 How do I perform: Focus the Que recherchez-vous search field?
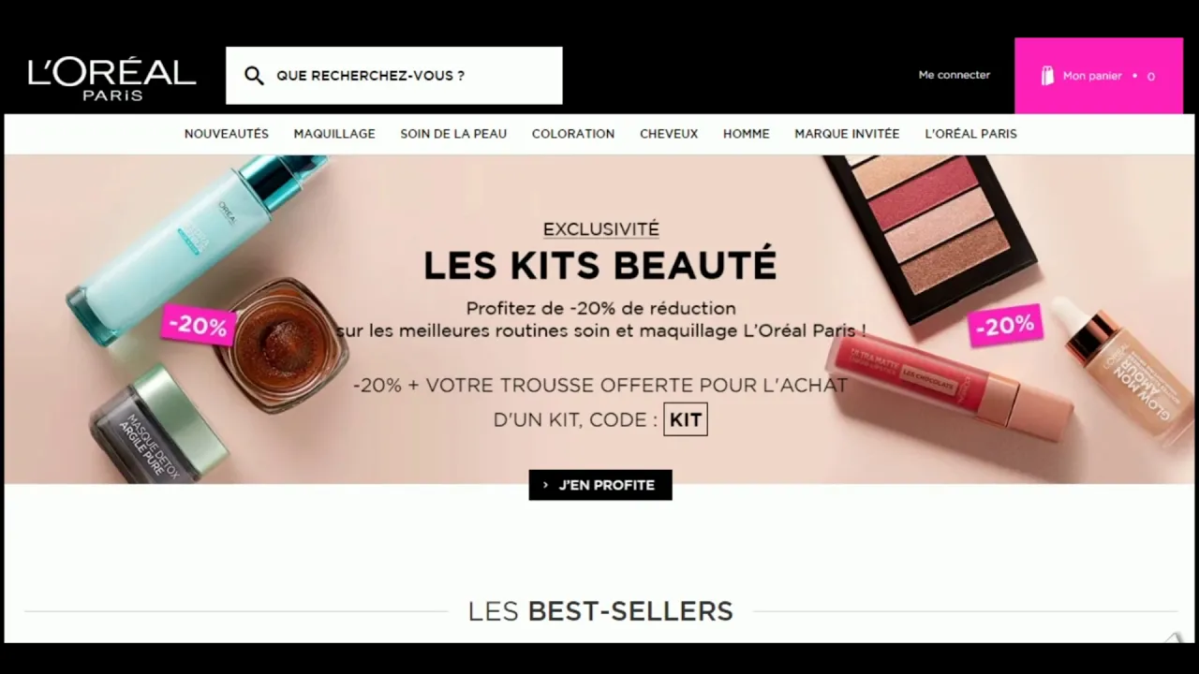[394, 76]
